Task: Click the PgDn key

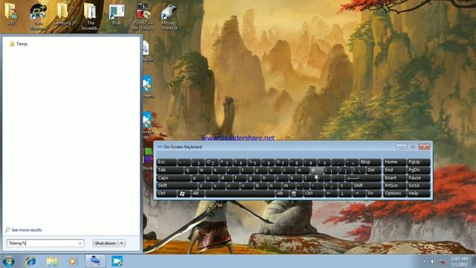Action: click(418, 170)
